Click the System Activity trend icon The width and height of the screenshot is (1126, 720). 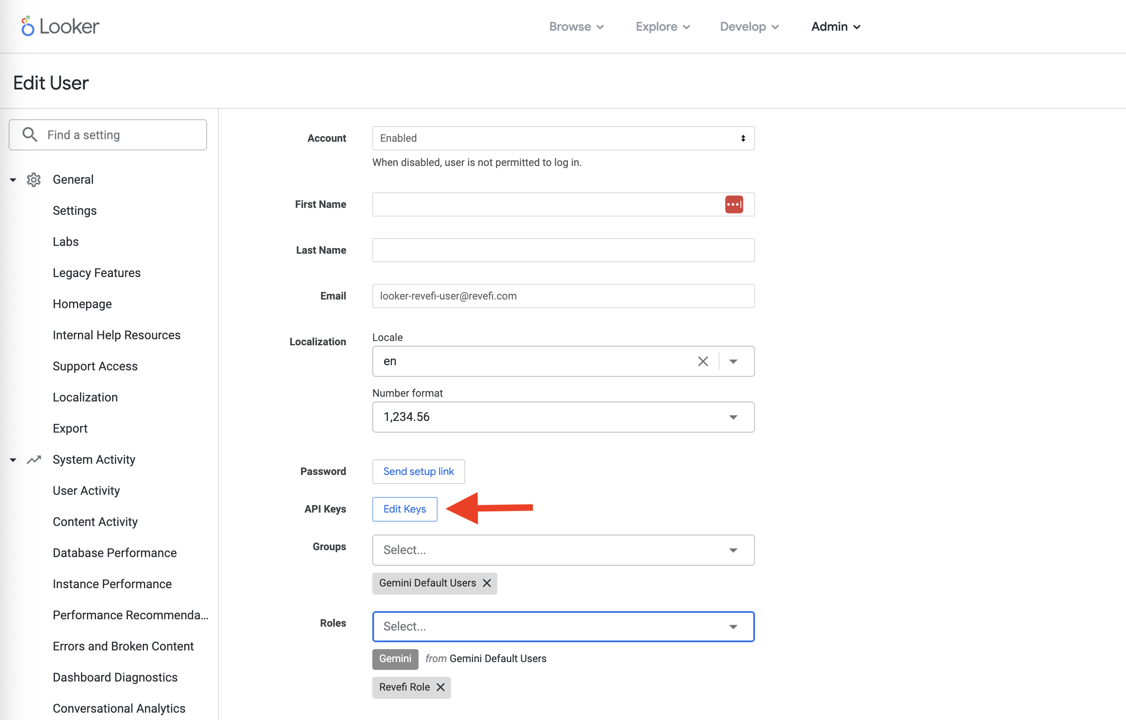coord(34,459)
